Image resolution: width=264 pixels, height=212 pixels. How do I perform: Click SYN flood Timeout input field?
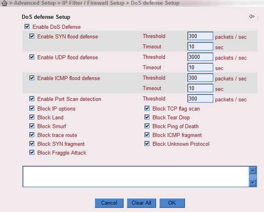[x=200, y=46]
